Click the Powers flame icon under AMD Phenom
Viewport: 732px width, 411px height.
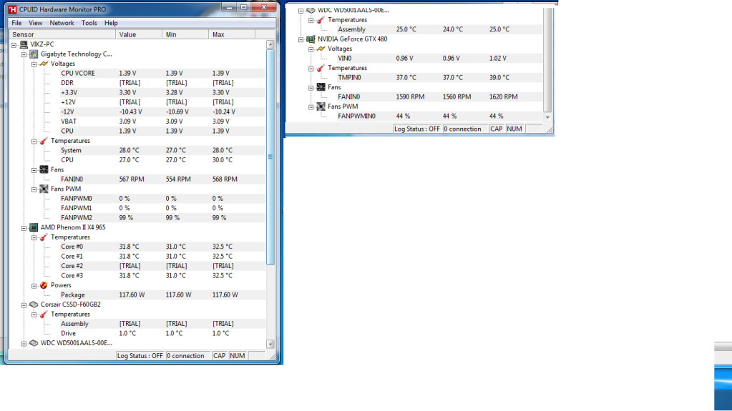(44, 285)
